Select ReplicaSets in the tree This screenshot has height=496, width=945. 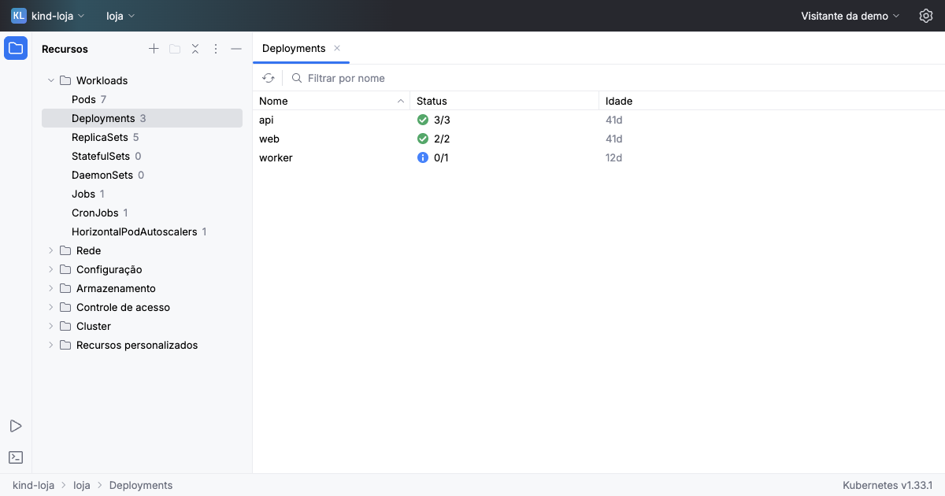click(x=142, y=137)
